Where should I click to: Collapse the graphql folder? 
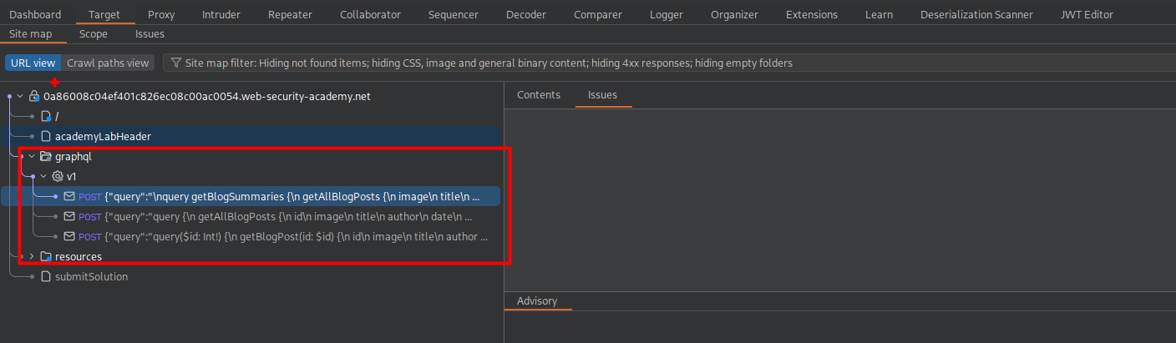point(32,156)
